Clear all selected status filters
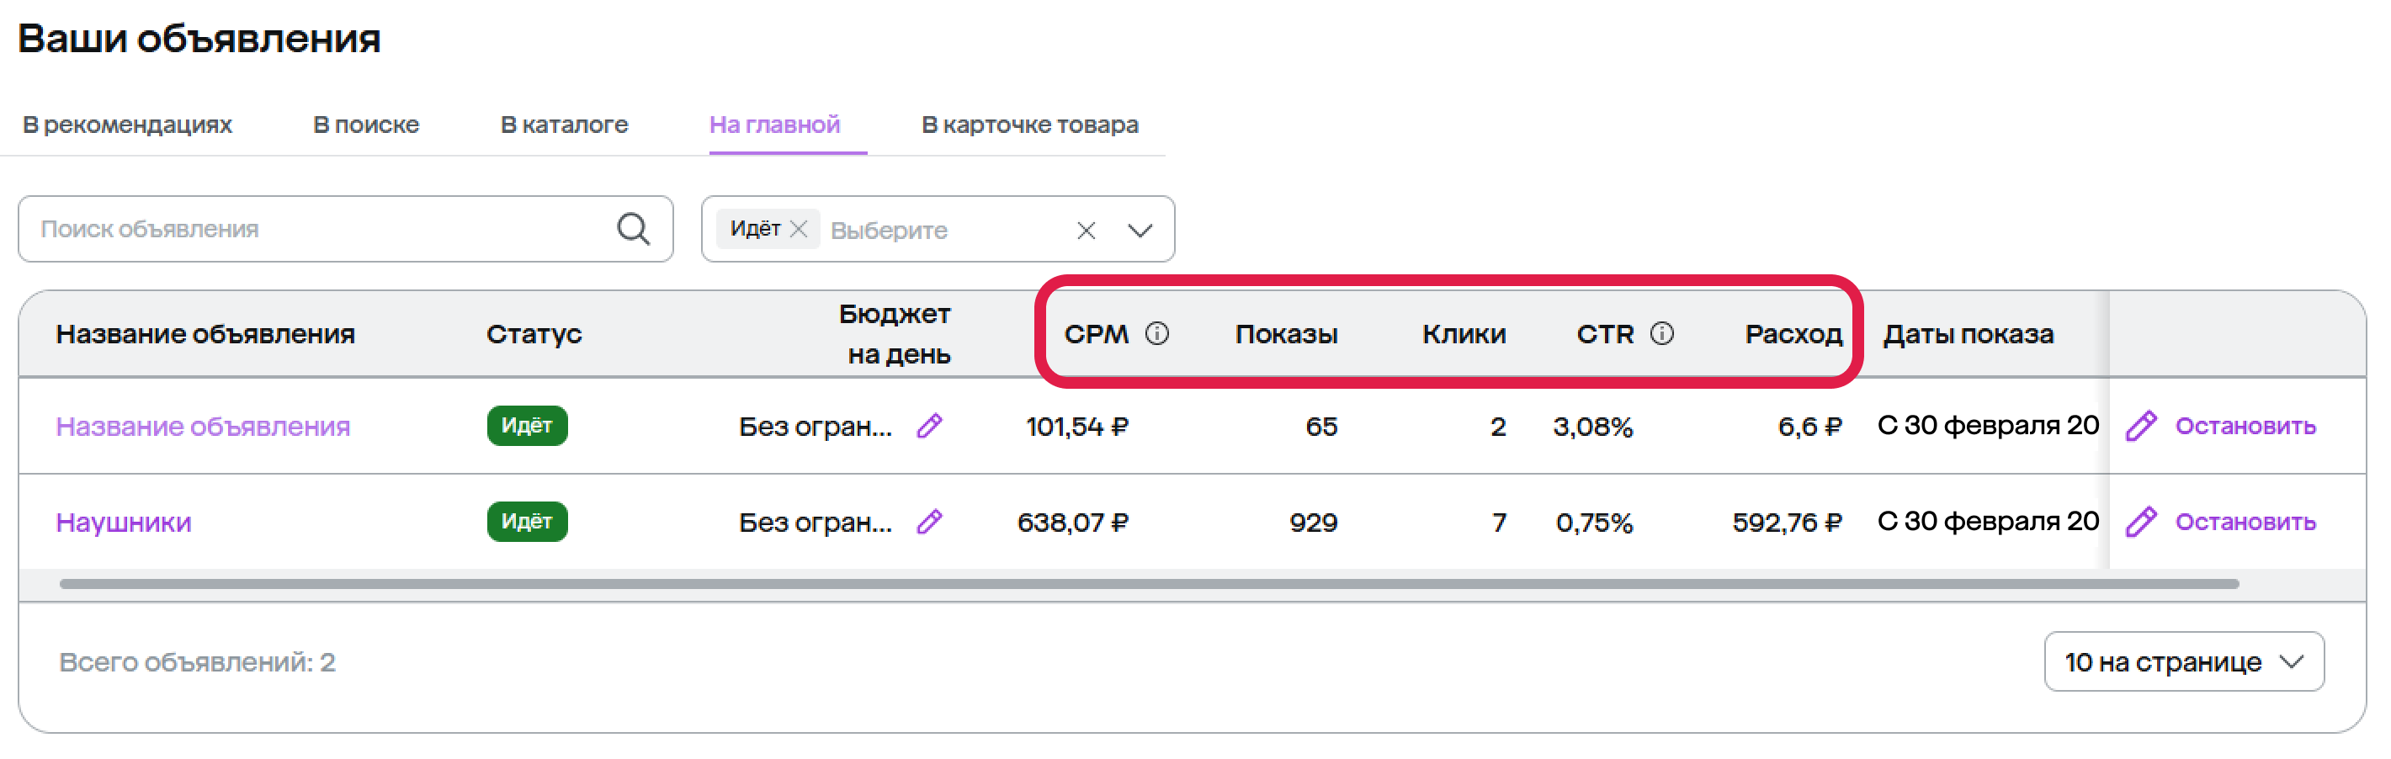The image size is (2391, 759). pos(1085,230)
